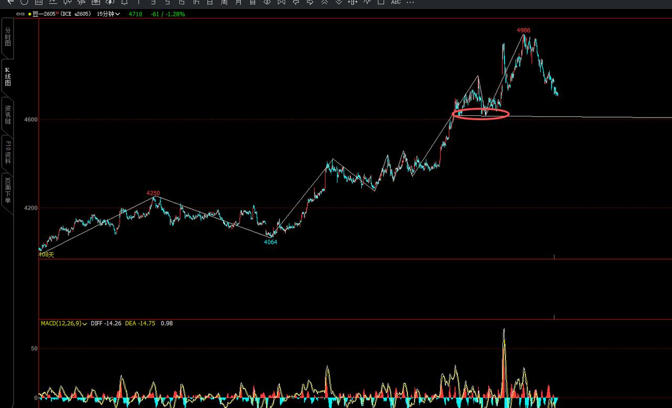Click the double chevron down icon

[x=339, y=2]
